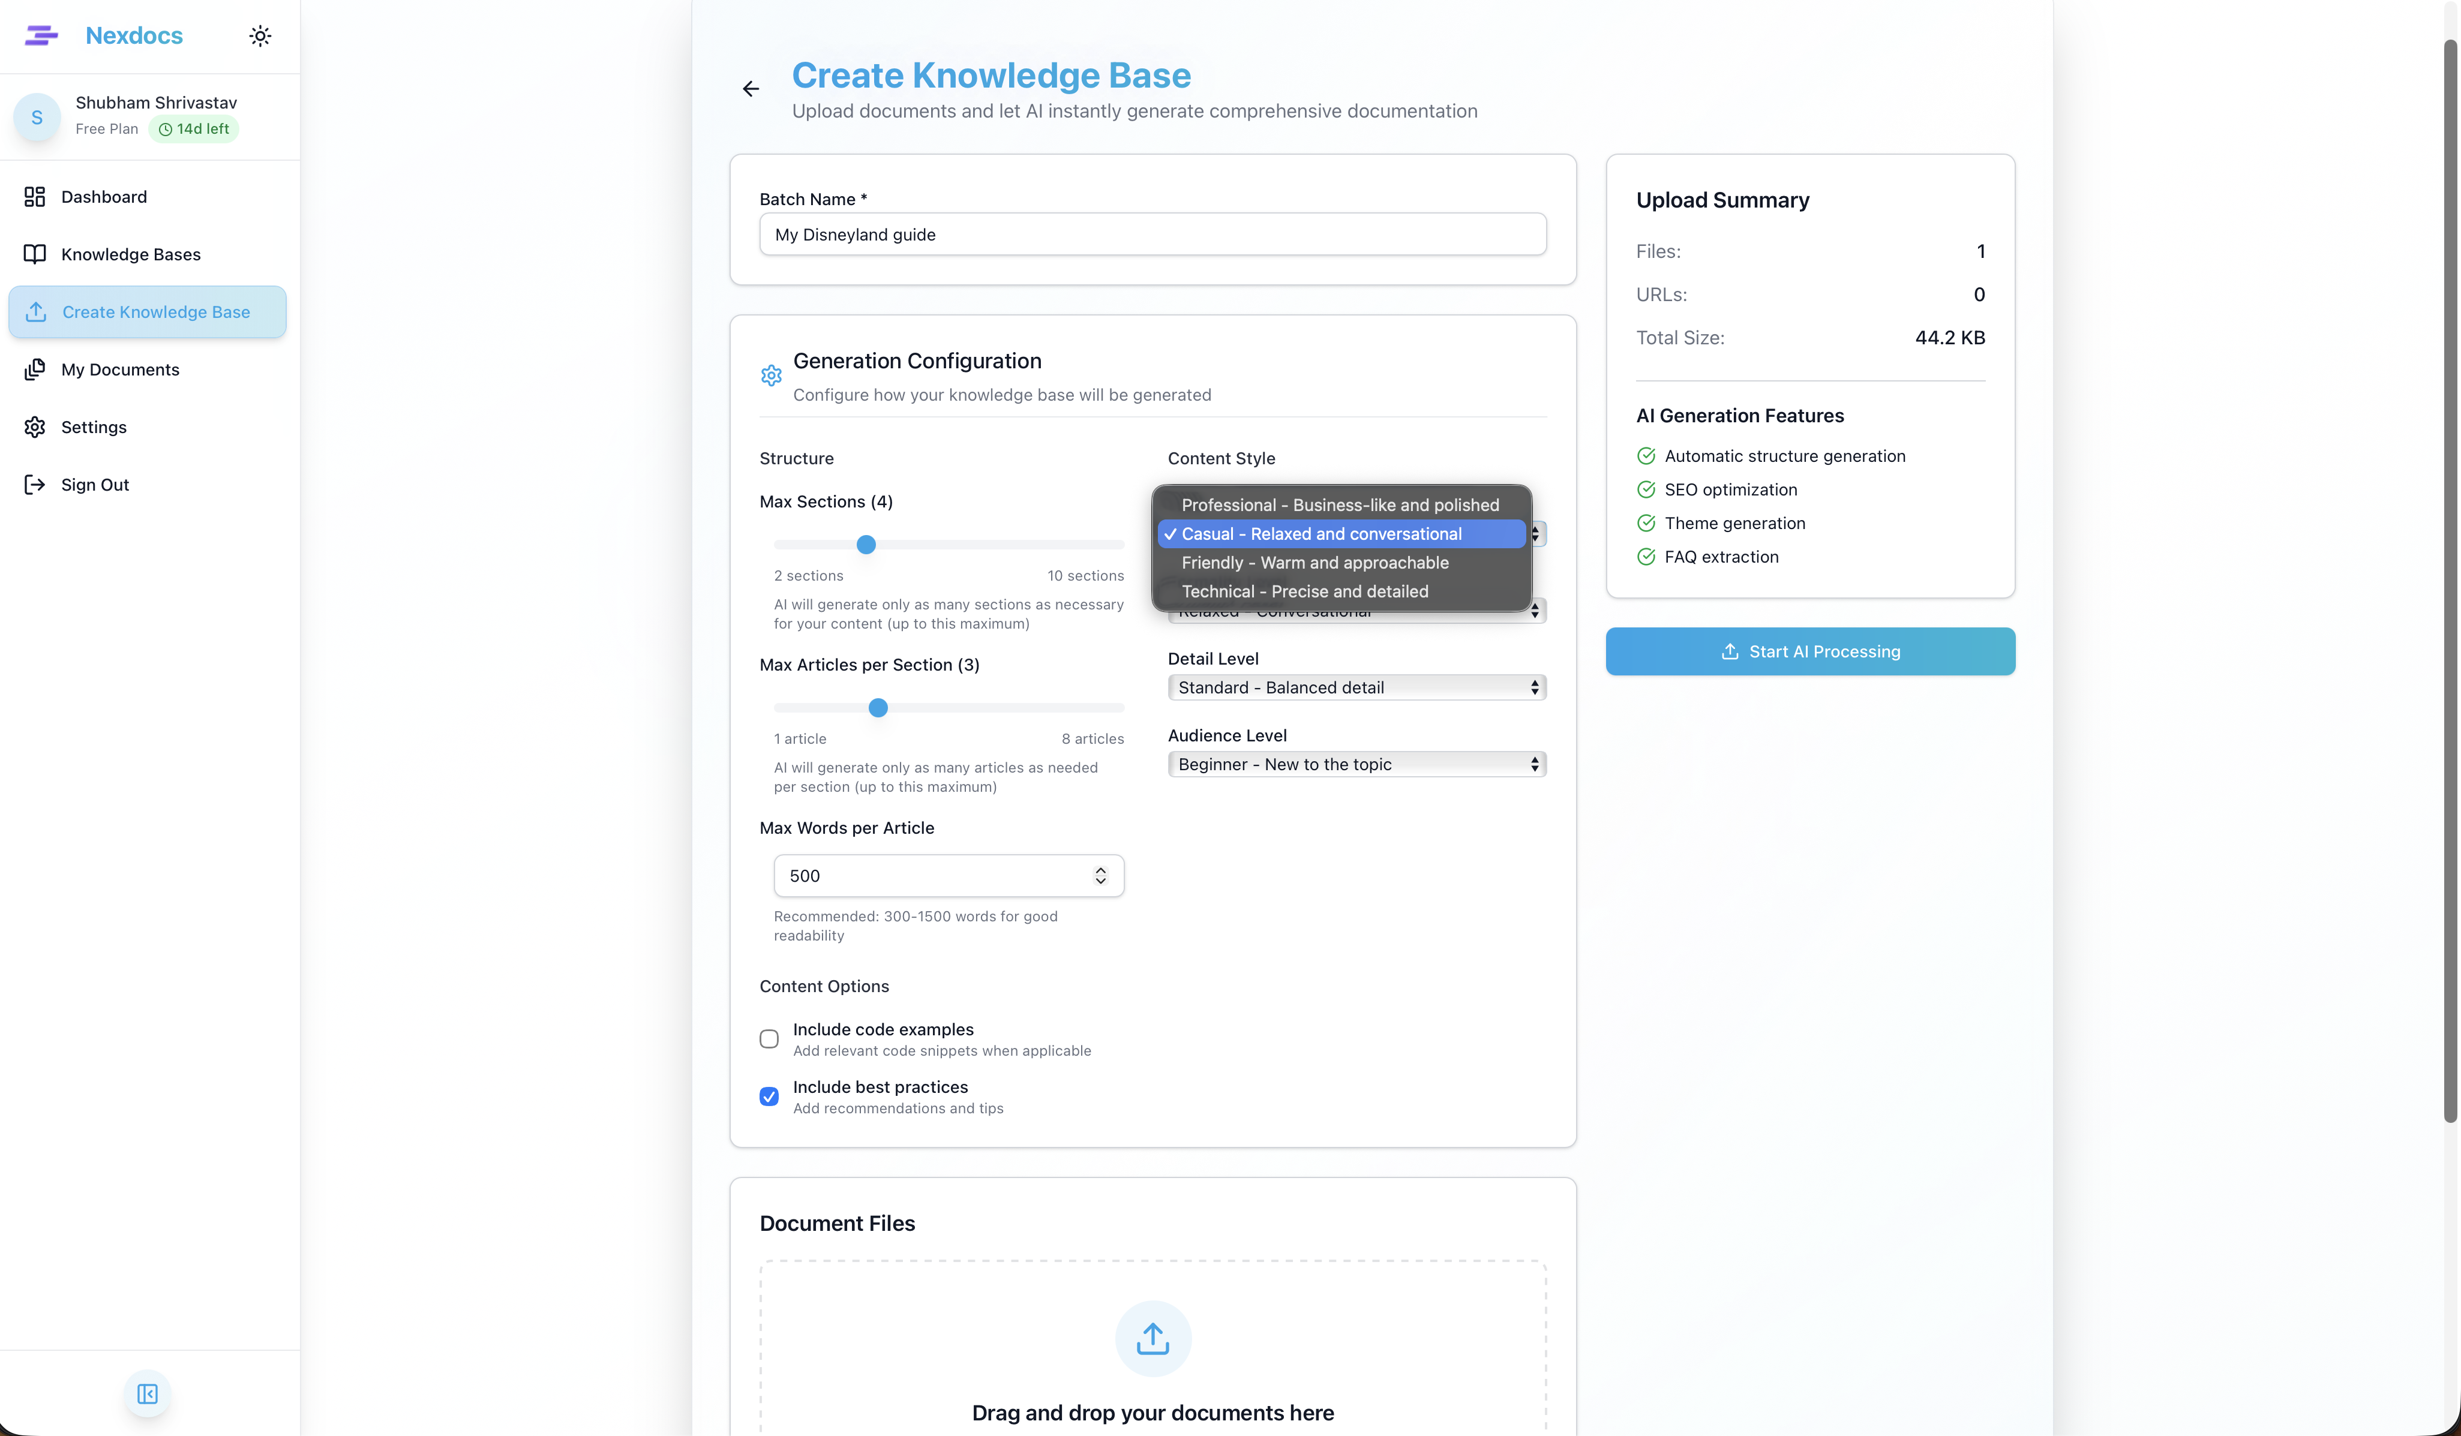The width and height of the screenshot is (2461, 1436).
Task: Select Technical - Precise and detailed style
Action: [1305, 591]
